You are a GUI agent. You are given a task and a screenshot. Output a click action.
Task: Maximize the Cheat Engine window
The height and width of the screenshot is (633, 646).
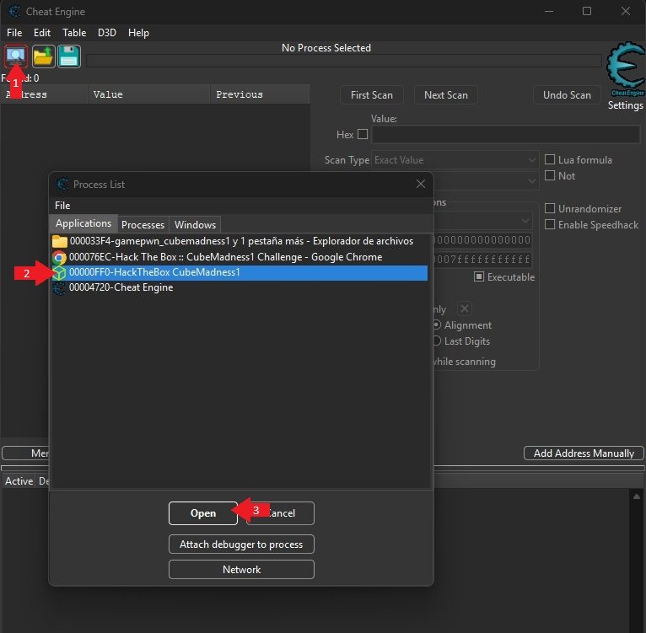point(587,11)
